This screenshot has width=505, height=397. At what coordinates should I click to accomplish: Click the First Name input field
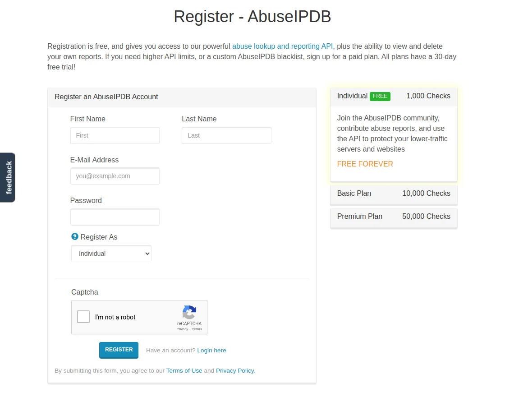tap(115, 135)
